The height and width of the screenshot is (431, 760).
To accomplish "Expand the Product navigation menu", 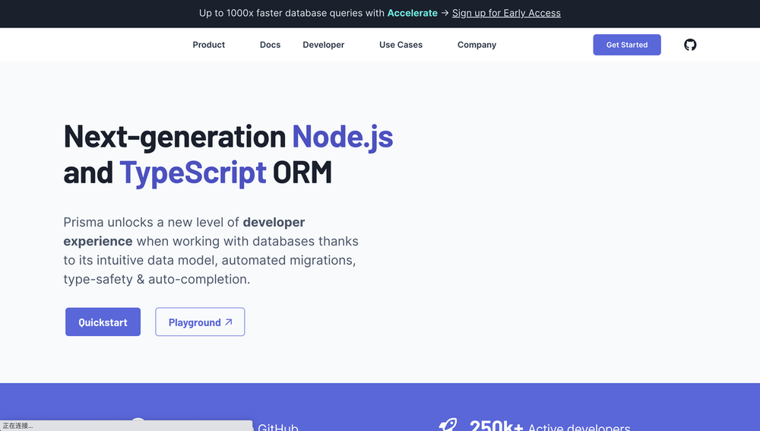I will (x=208, y=45).
